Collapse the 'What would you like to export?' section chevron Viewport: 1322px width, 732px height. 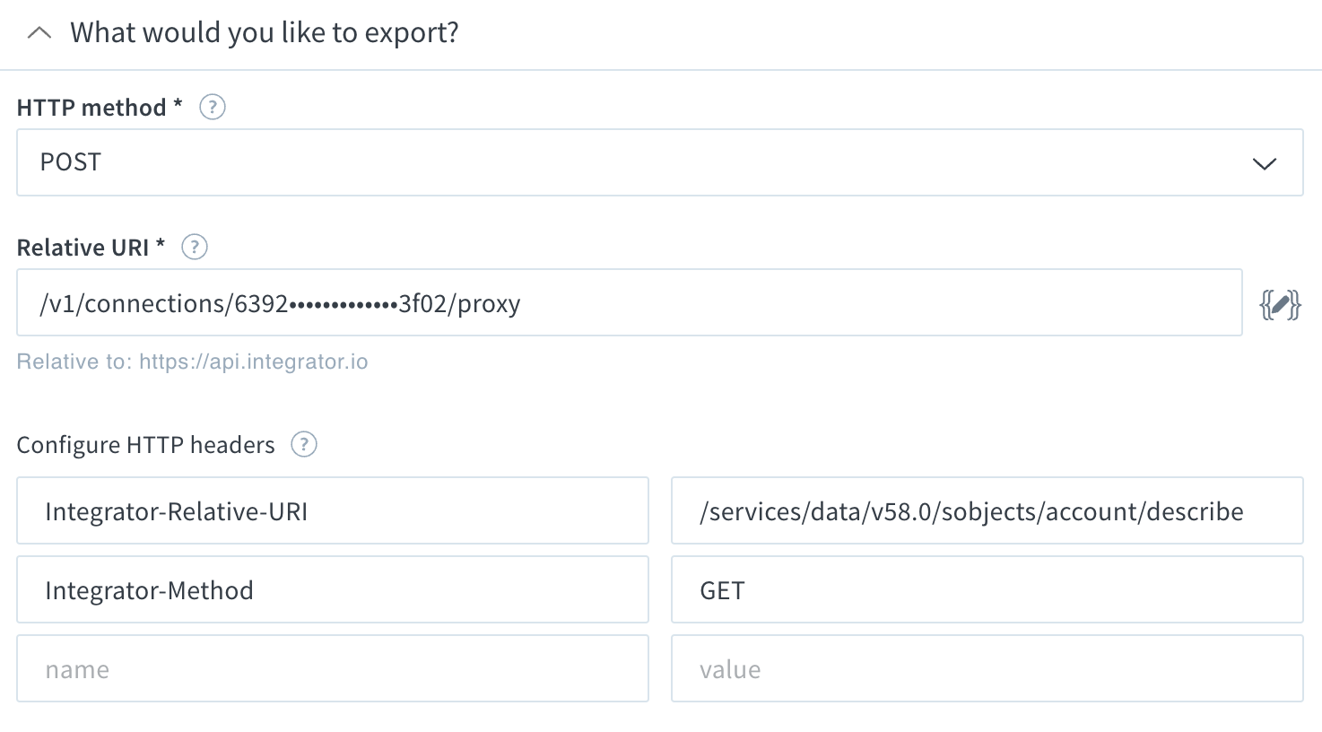tap(39, 33)
